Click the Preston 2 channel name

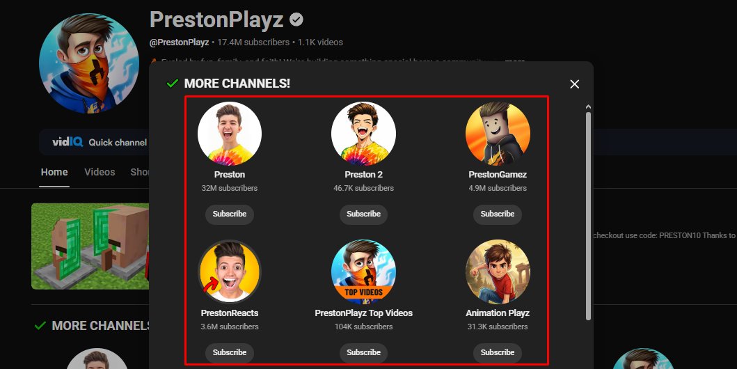pyautogui.click(x=363, y=174)
